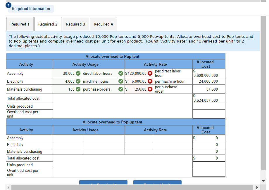The image size is (269, 190).
Task: Click the 3,600,000,000 allocated cost value
Action: [x=206, y=75]
